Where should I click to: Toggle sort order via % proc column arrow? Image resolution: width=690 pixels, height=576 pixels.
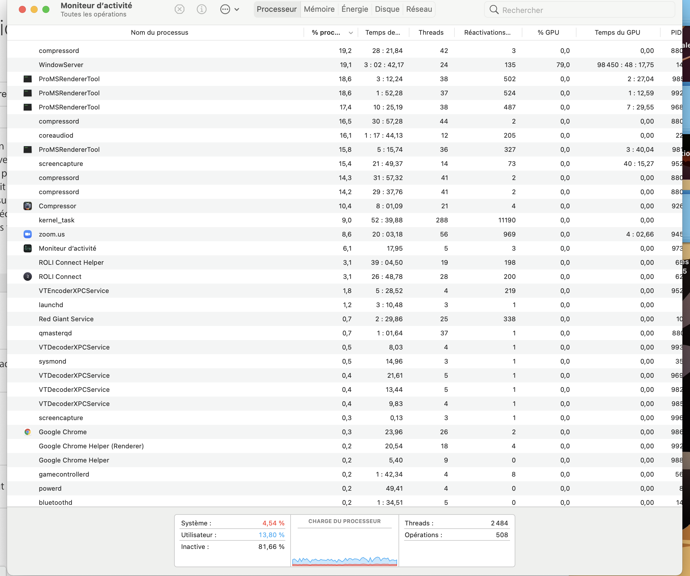coord(351,33)
